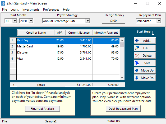
Task: Open the Preferences menu
Action: coord(51,10)
